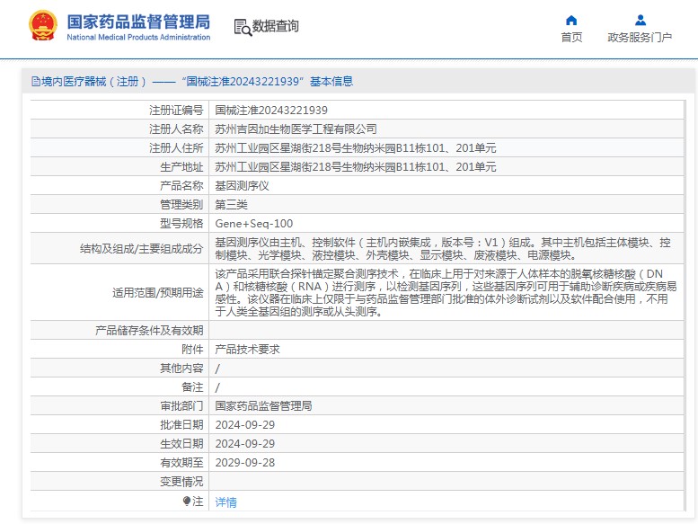The height and width of the screenshot is (524, 698).
Task: Click approval department value 国家药品监督管理局
Action: (x=263, y=406)
